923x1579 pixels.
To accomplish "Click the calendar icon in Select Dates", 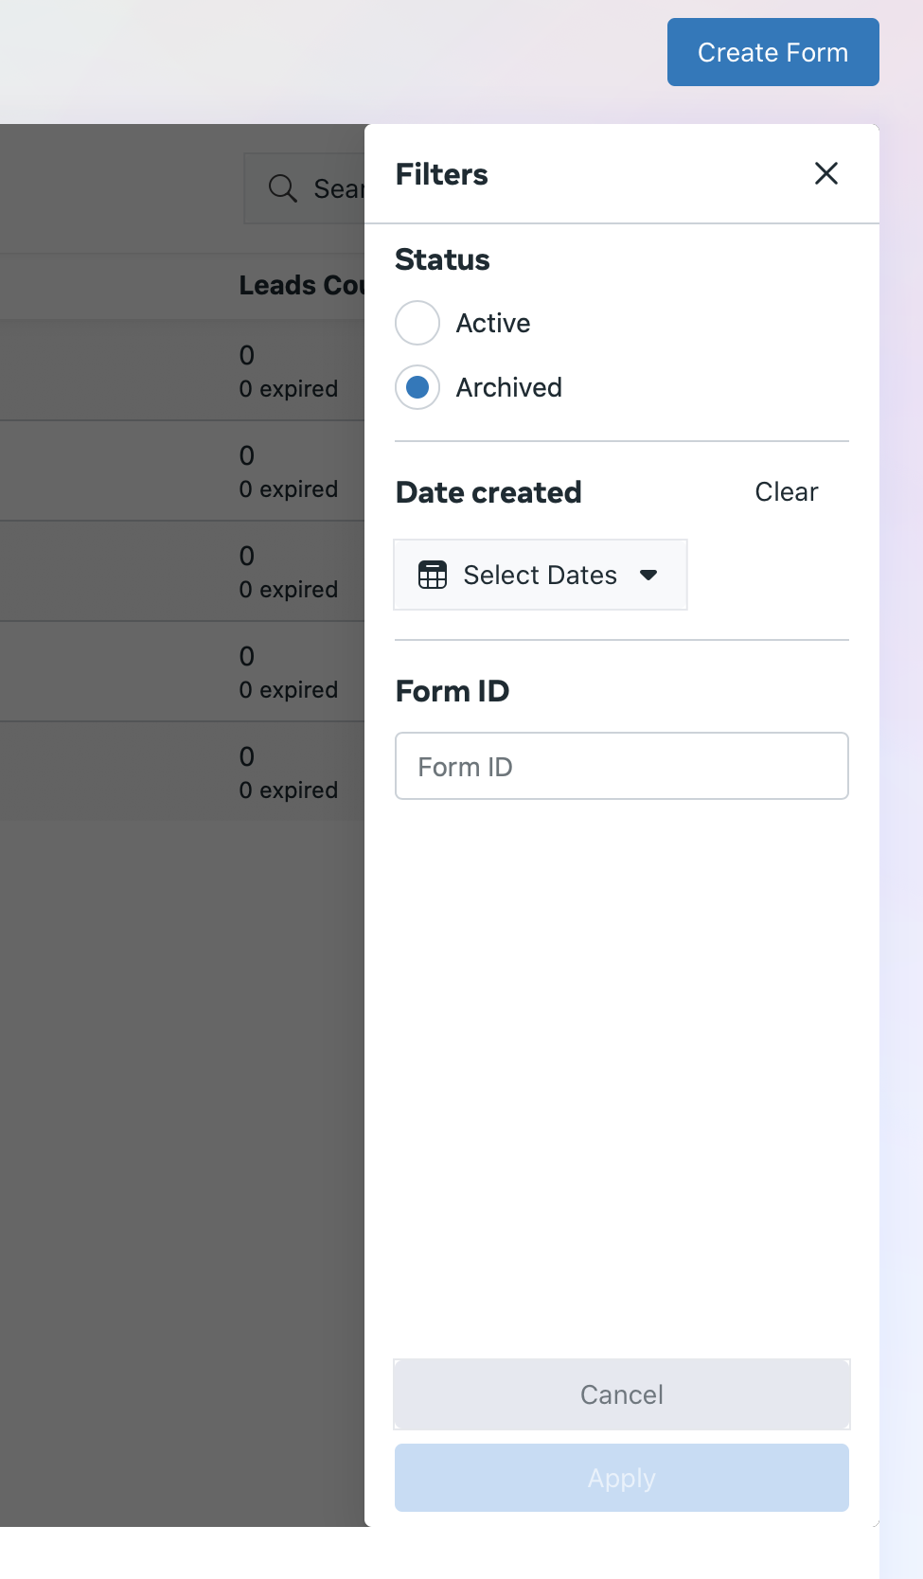I will (433, 575).
